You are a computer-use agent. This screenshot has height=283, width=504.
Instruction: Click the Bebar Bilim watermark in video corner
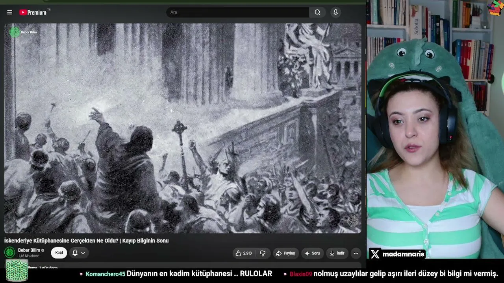click(23, 32)
